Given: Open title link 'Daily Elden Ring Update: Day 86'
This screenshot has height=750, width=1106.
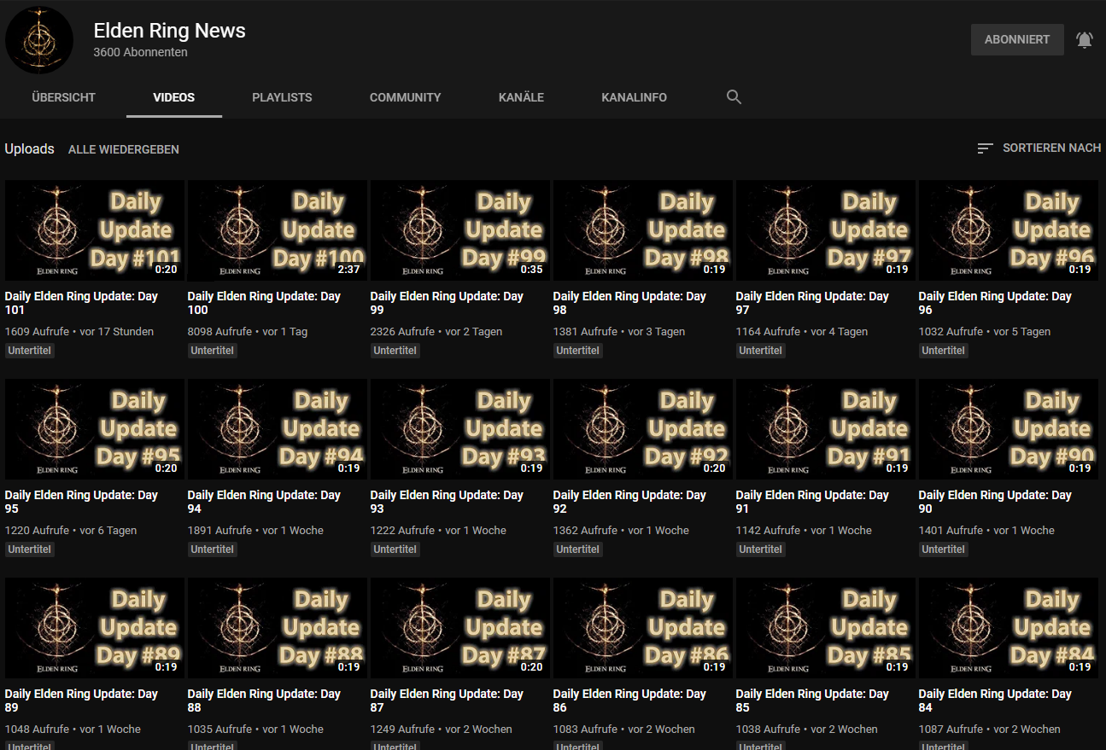Looking at the screenshot, I should (630, 701).
